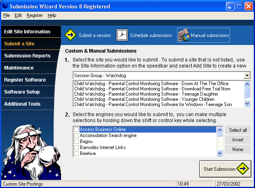Click the None button

[238, 149]
